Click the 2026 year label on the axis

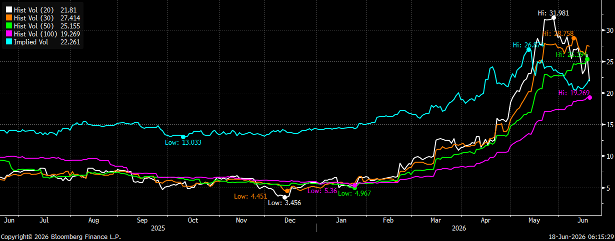pos(458,228)
